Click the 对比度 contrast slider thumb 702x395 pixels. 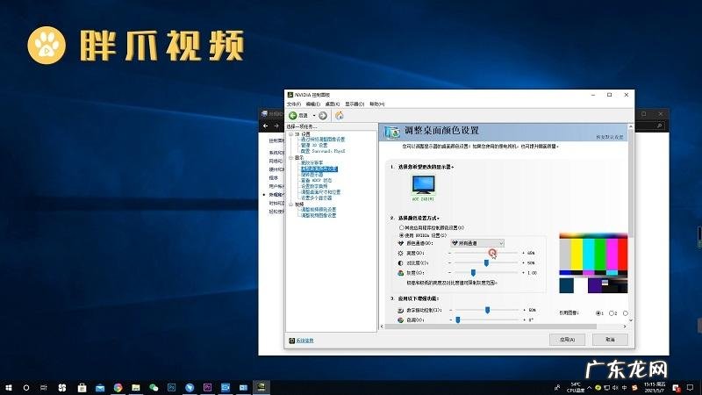click(487, 262)
